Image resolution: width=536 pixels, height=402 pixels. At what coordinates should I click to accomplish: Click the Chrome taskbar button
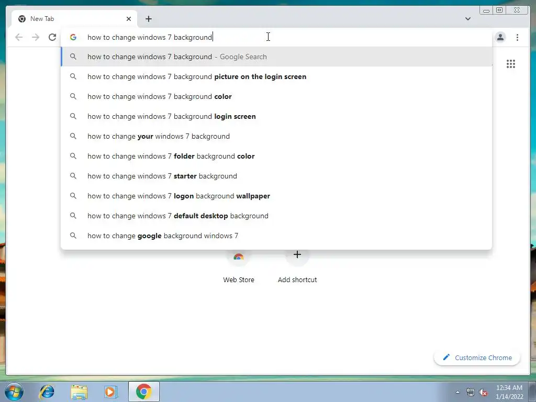pos(143,392)
